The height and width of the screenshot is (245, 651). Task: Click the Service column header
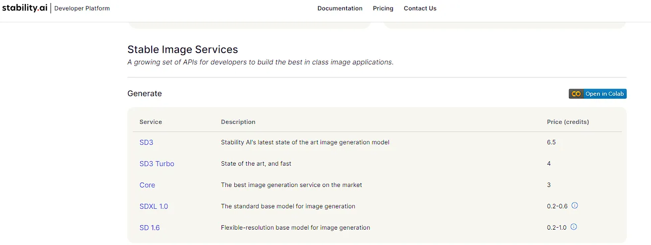tap(151, 122)
